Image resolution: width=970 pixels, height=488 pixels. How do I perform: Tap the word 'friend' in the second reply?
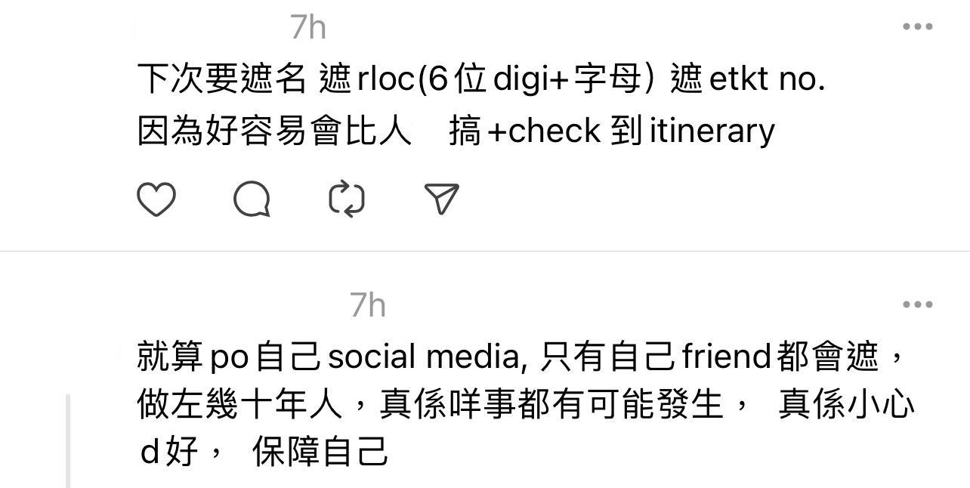pyautogui.click(x=727, y=356)
